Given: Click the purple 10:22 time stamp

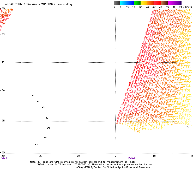Looking at the screenshot, I should [131, 158].
